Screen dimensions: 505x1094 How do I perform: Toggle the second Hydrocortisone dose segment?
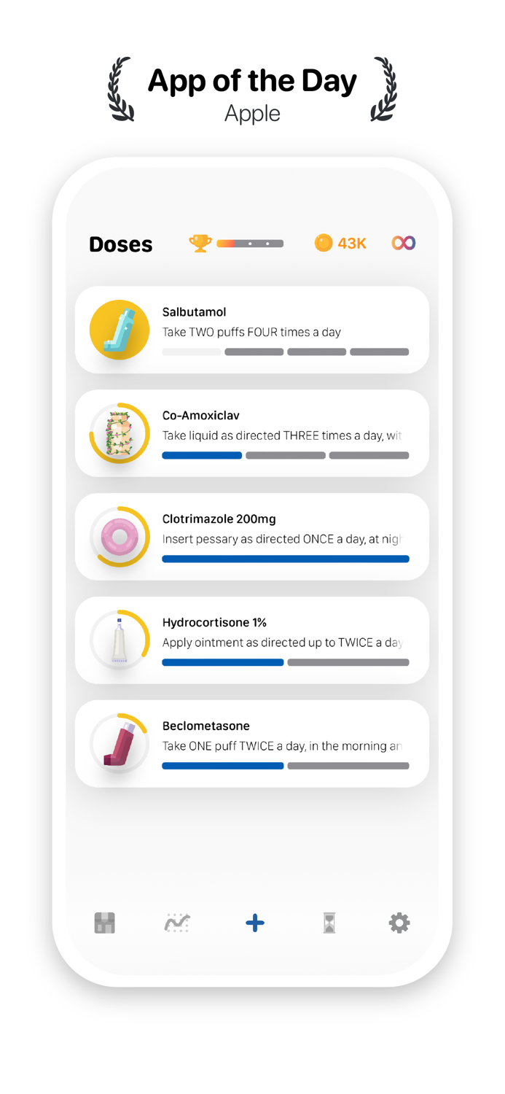click(348, 662)
